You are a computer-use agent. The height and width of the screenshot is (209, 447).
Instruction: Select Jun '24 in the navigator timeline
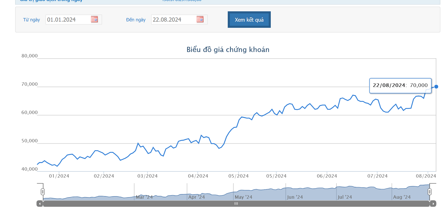(x=295, y=197)
